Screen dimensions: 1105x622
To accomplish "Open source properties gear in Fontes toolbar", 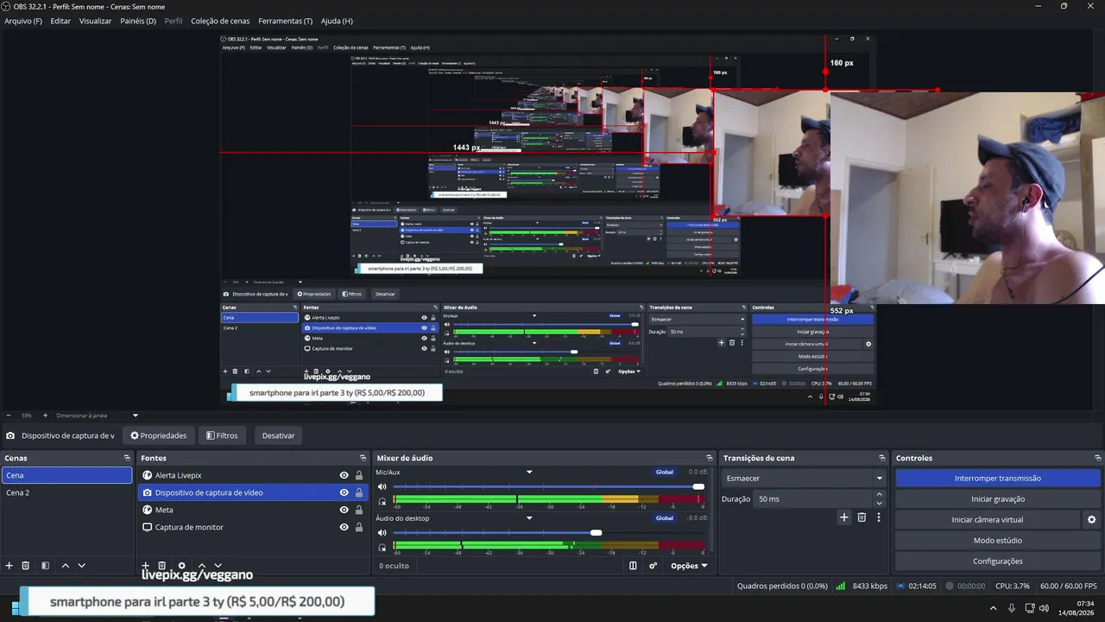I will [181, 566].
